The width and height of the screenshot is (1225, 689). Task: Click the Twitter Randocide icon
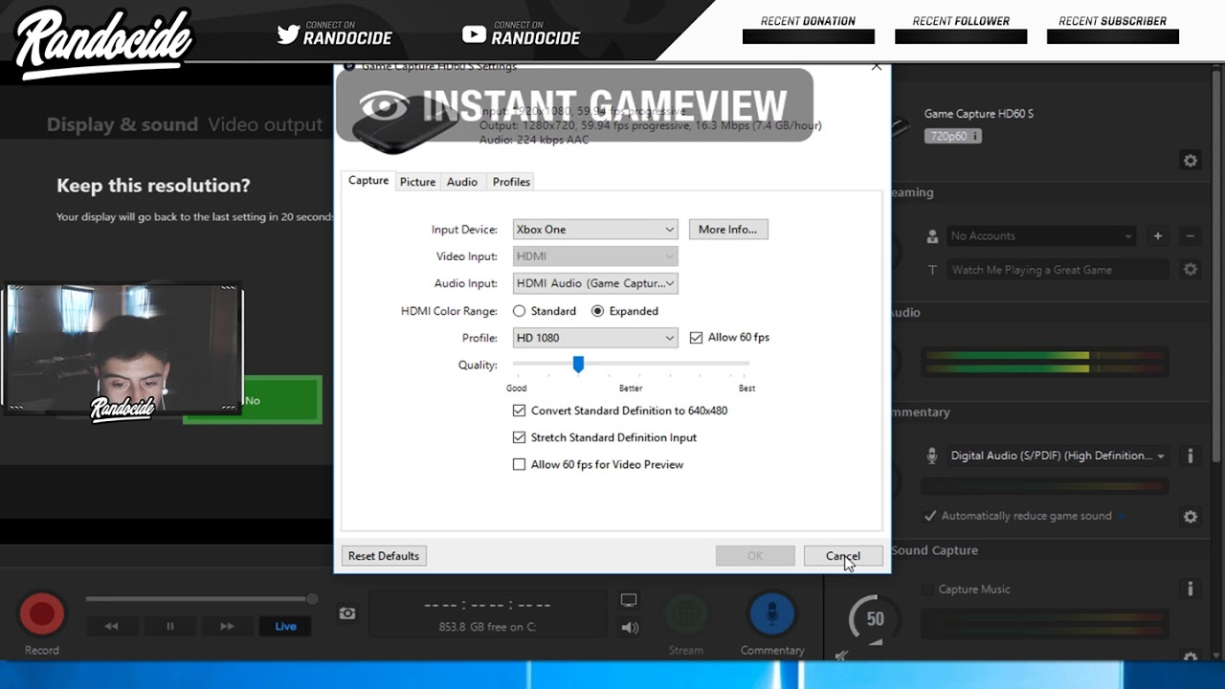pos(288,33)
